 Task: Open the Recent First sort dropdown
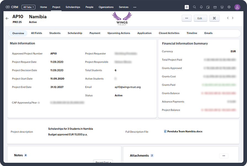(x=103, y=162)
